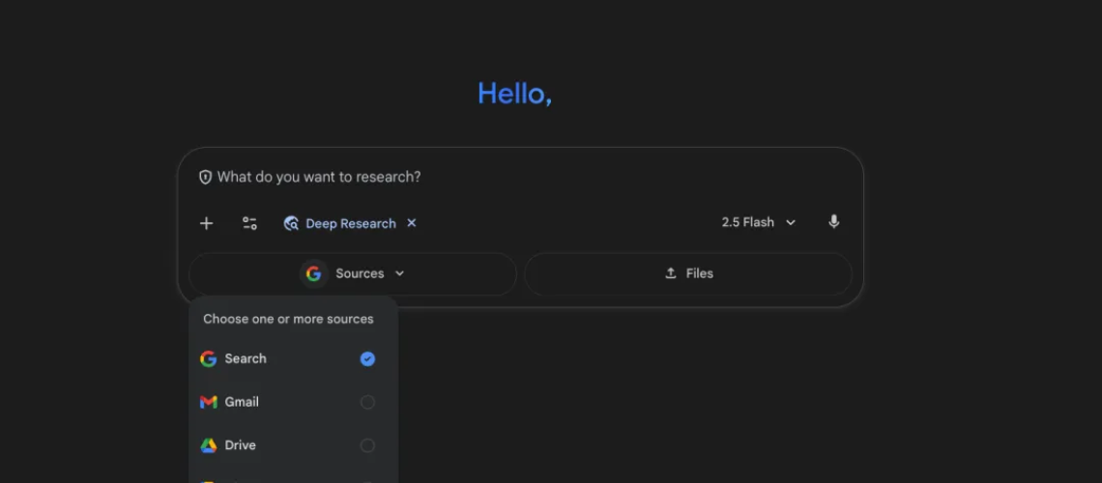Expand the Sources dropdown button
The image size is (1102, 483).
353,273
